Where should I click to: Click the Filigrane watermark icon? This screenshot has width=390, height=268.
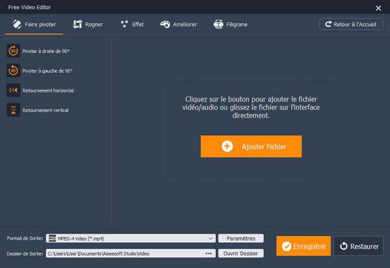coord(218,24)
